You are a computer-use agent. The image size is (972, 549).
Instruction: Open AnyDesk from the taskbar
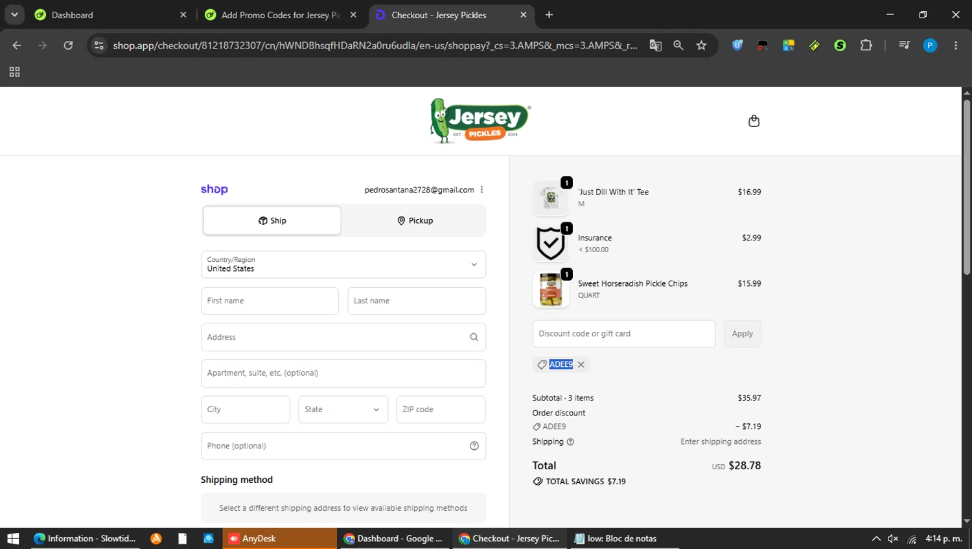coord(280,539)
